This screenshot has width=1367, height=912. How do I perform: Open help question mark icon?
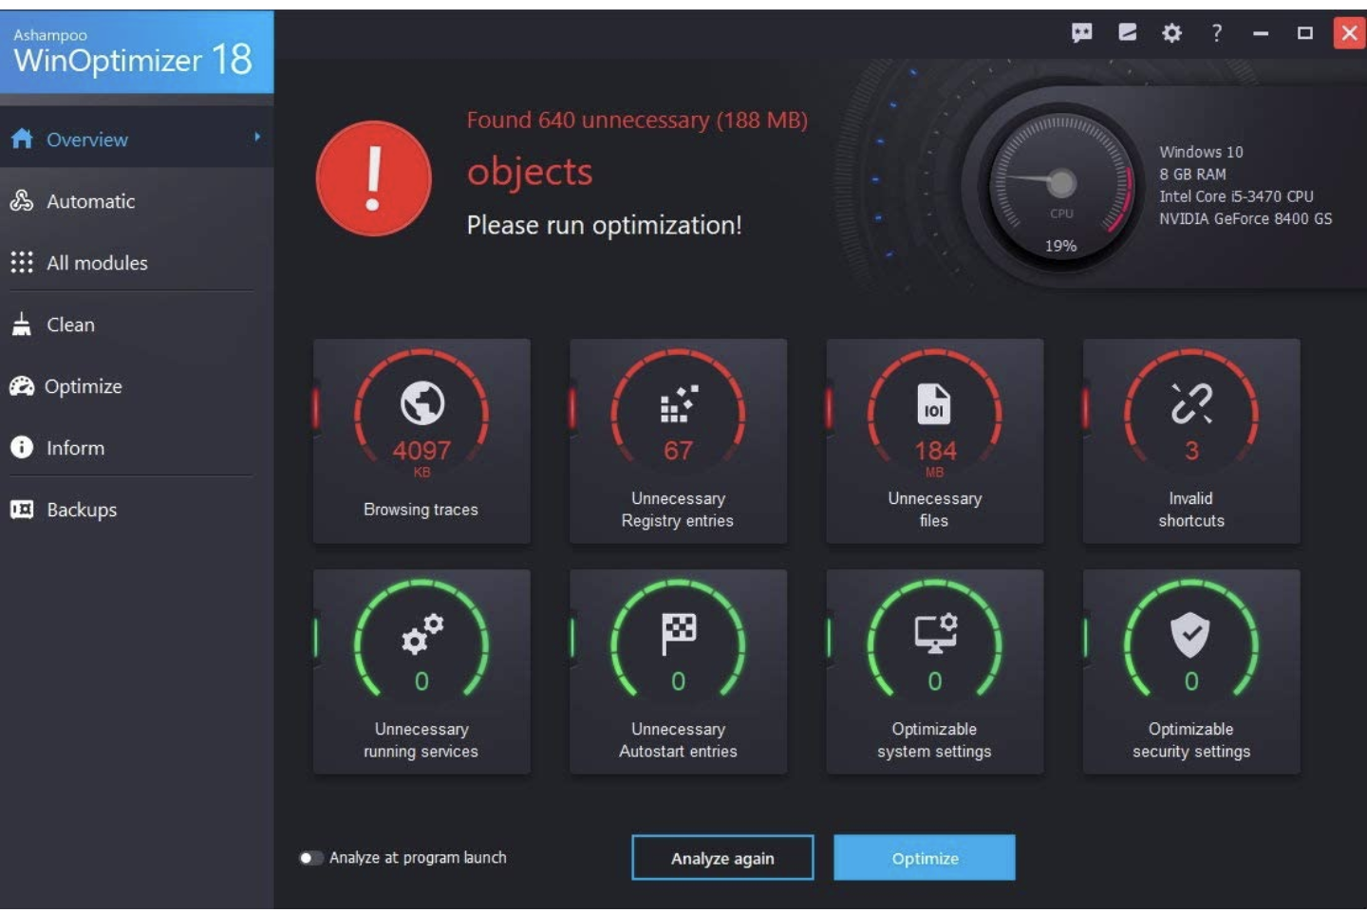click(x=1216, y=33)
